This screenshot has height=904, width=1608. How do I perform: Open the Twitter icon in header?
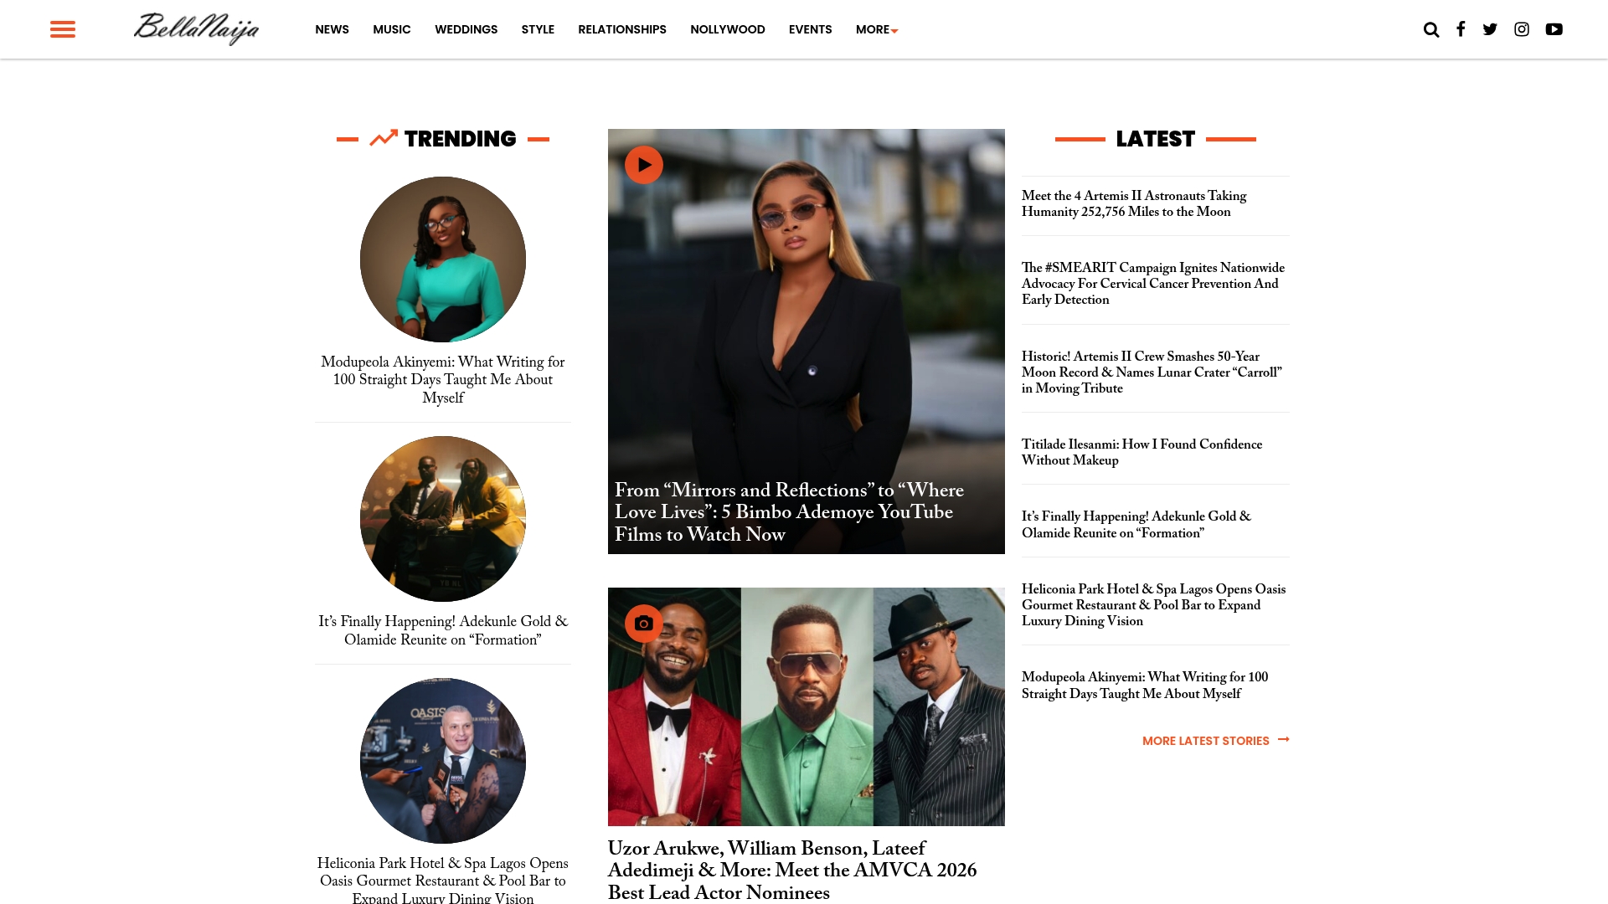[x=1490, y=29]
